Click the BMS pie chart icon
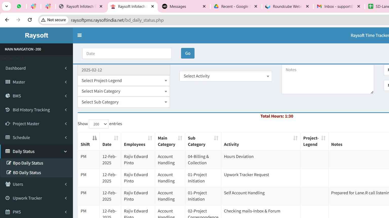 click(8, 96)
